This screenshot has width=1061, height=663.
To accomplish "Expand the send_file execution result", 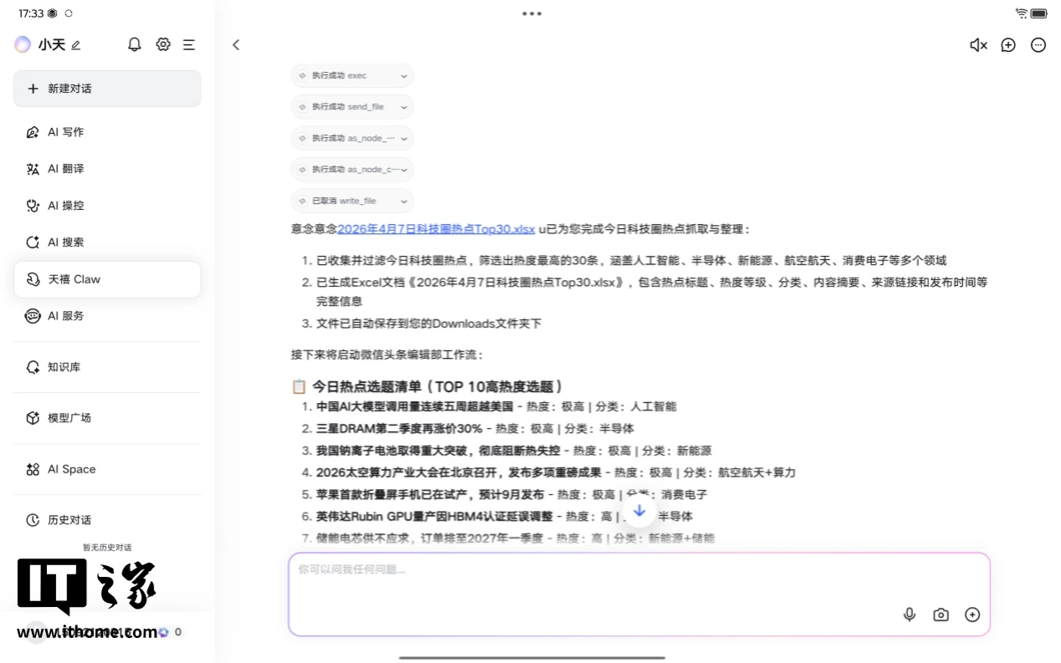I will (351, 106).
